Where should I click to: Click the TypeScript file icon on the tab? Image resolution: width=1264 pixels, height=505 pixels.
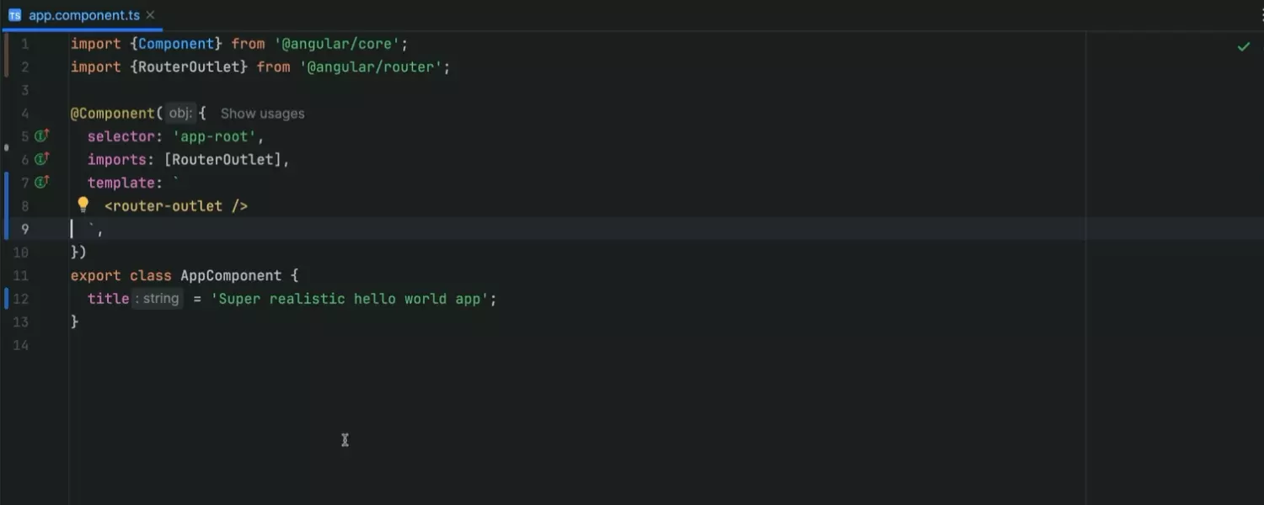pyautogui.click(x=14, y=15)
